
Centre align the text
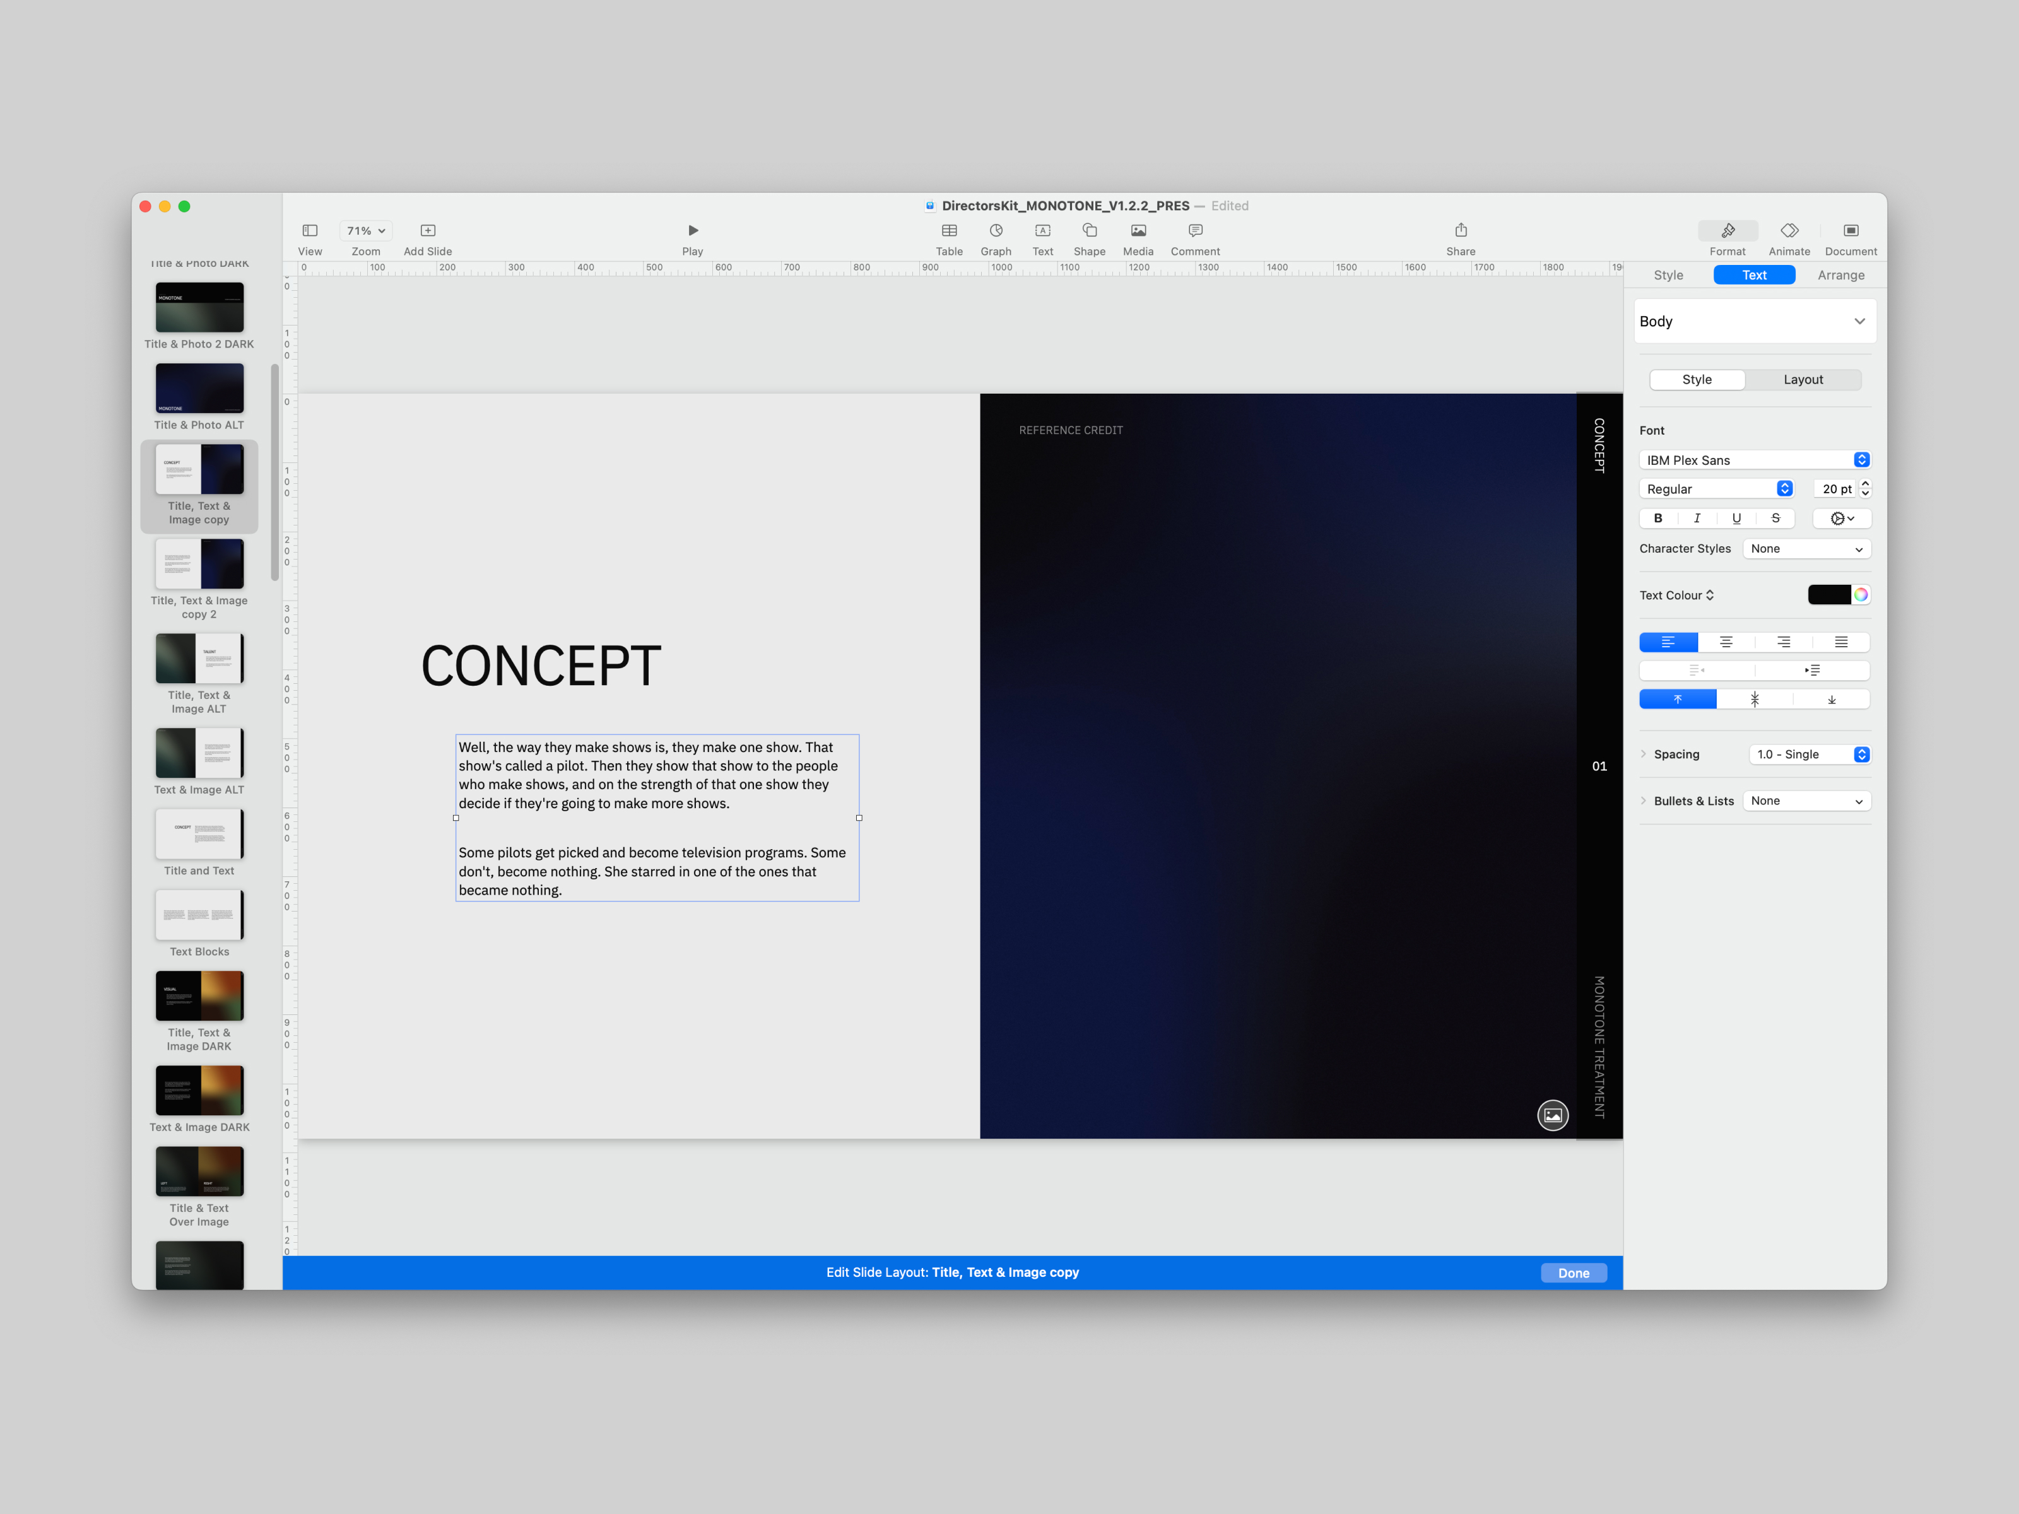pyautogui.click(x=1726, y=642)
